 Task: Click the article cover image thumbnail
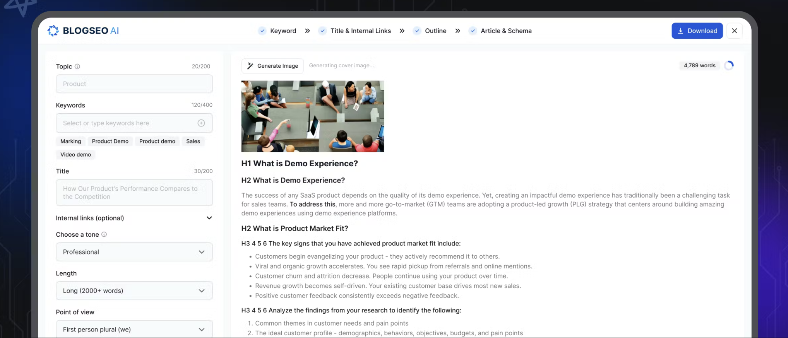pos(313,116)
